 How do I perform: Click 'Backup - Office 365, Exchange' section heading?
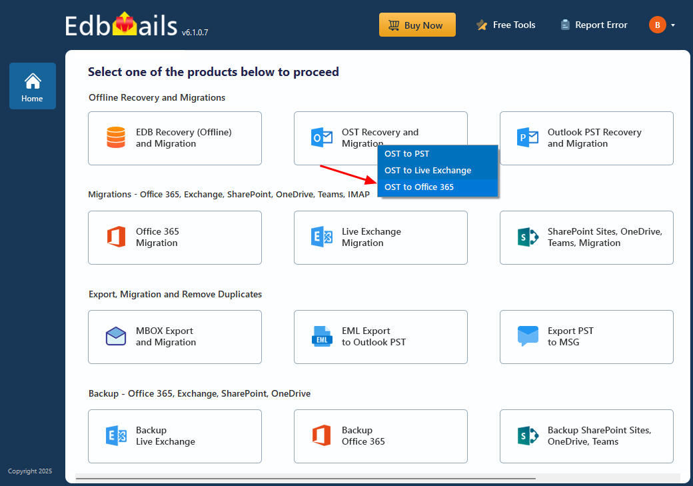(x=199, y=393)
